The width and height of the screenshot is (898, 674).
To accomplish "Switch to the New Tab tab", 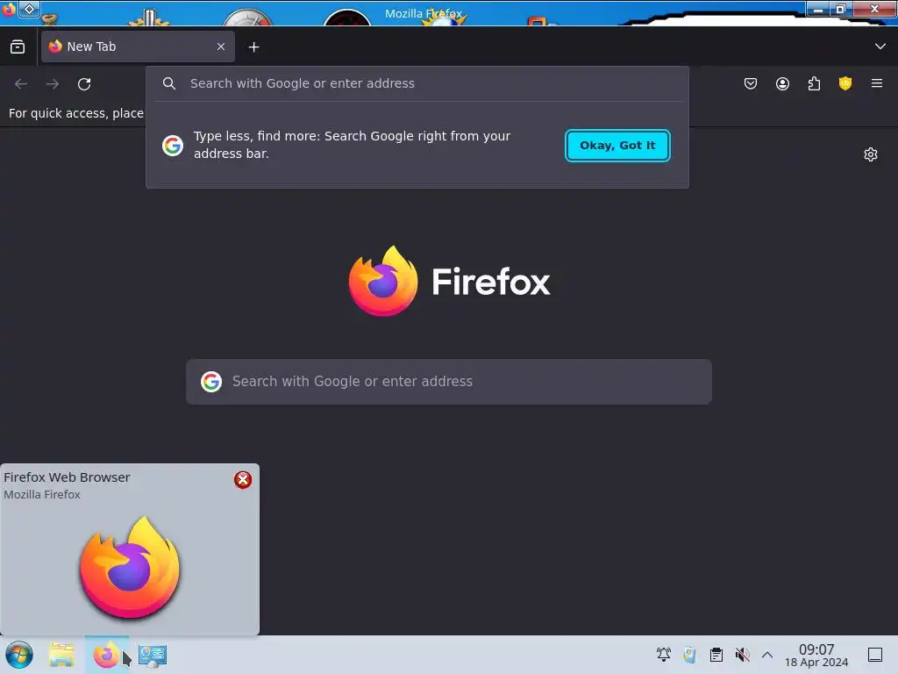I will [138, 47].
